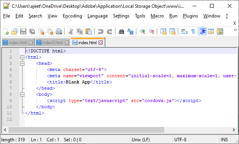This screenshot has width=239, height=144.
Task: Open the Encoding menu
Action: (72, 16)
